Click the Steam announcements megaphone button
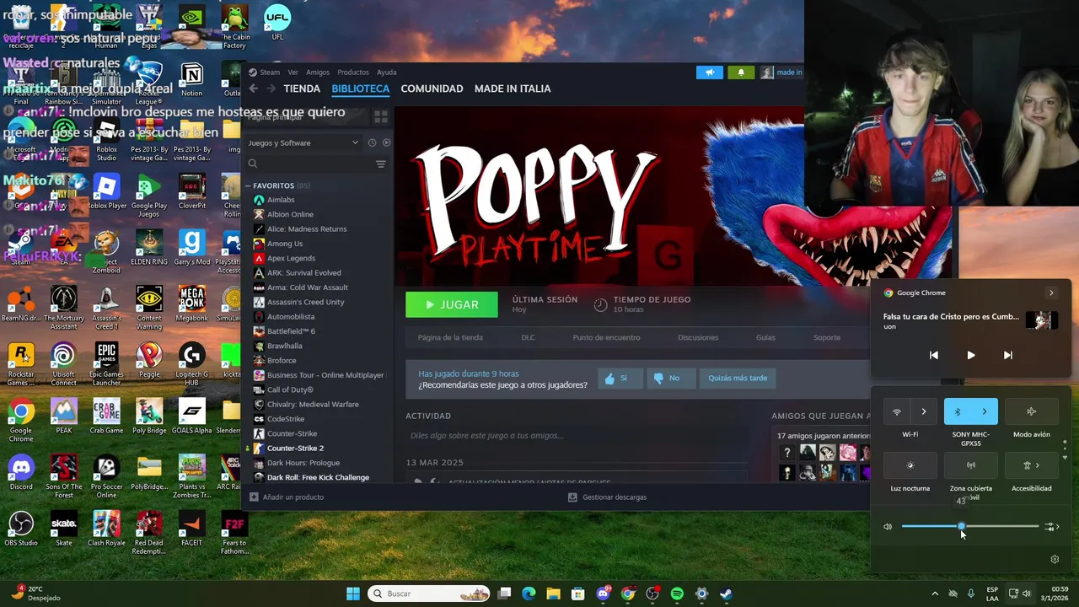Image resolution: width=1079 pixels, height=607 pixels. [x=710, y=73]
